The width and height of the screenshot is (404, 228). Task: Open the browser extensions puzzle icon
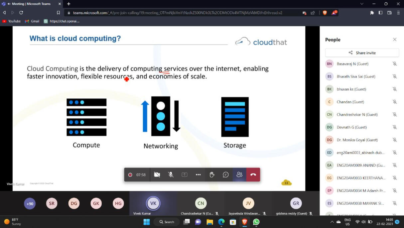point(372,13)
